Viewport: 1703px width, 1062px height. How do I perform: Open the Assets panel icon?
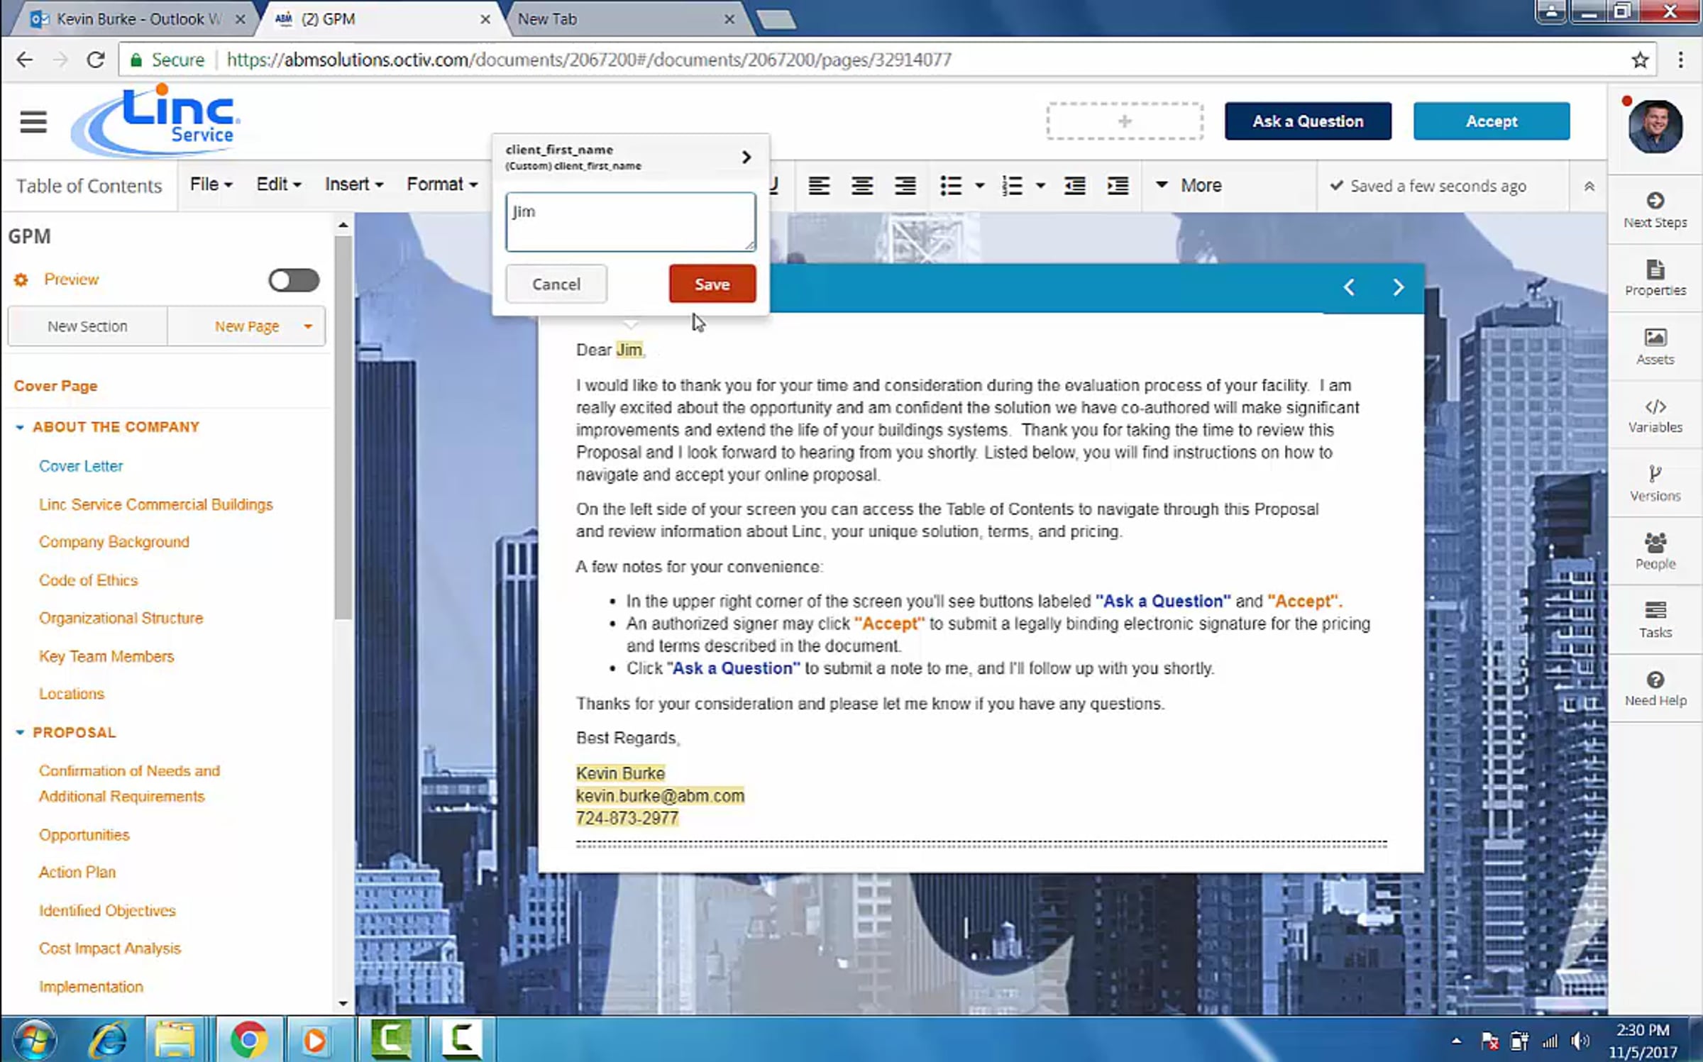(1655, 338)
